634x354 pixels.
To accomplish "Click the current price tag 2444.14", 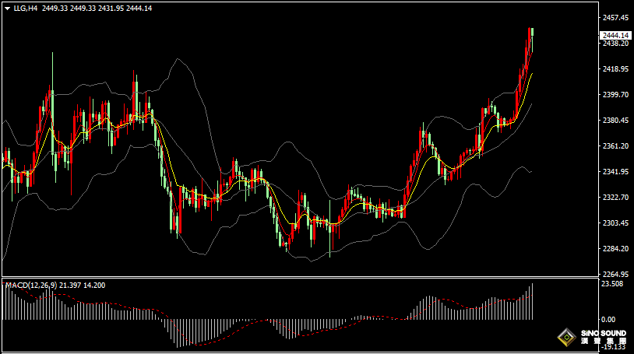I will tap(616, 35).
